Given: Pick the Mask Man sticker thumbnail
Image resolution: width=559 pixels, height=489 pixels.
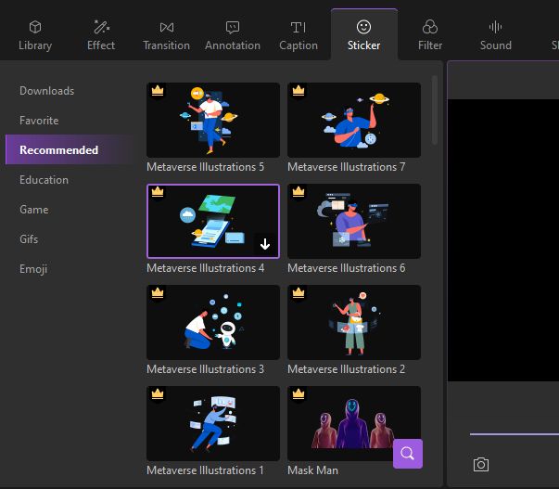Looking at the screenshot, I should (354, 423).
